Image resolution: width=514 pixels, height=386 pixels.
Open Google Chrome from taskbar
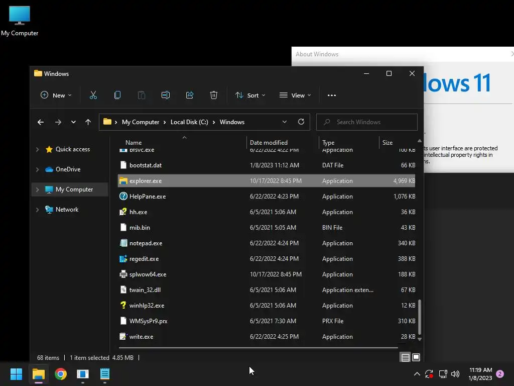pos(61,374)
